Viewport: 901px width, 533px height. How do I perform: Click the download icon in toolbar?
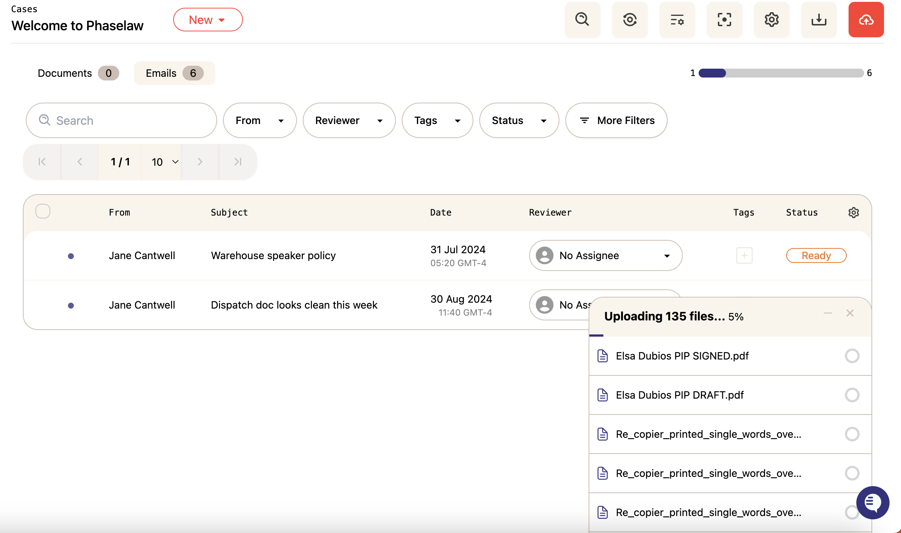[x=819, y=20]
